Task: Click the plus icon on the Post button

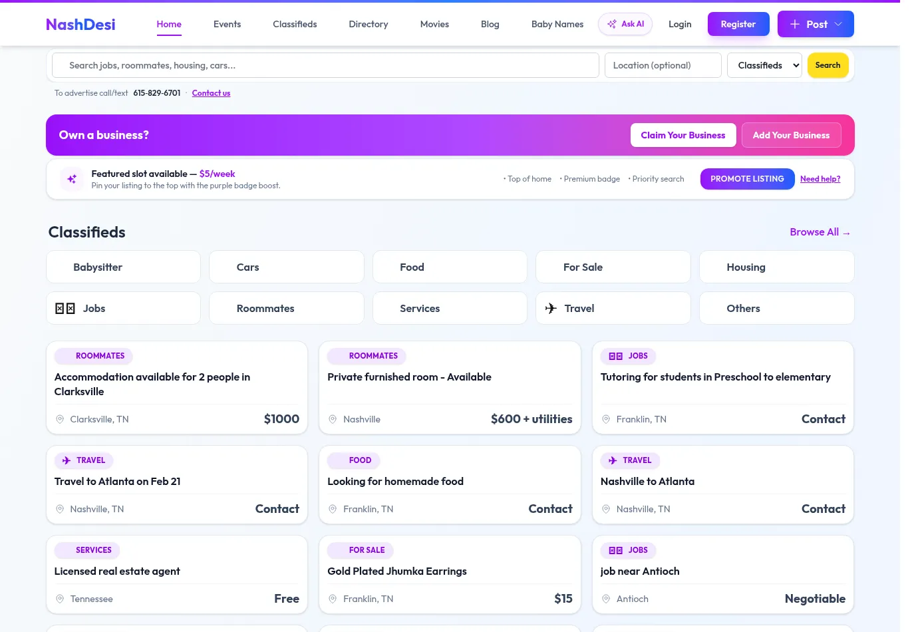Action: tap(795, 24)
